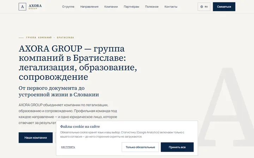The image size is (254, 158).
Task: Go to the "Контакты" page
Action: pos(171,7)
